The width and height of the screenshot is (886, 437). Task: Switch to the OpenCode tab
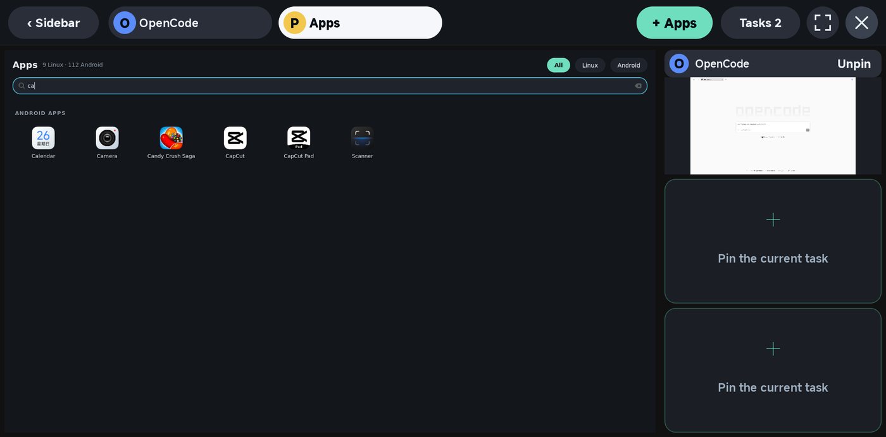[x=190, y=23]
